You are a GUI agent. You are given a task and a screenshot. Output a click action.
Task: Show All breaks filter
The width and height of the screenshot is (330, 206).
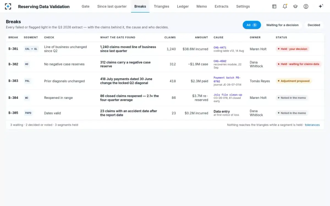pyautogui.click(x=252, y=25)
